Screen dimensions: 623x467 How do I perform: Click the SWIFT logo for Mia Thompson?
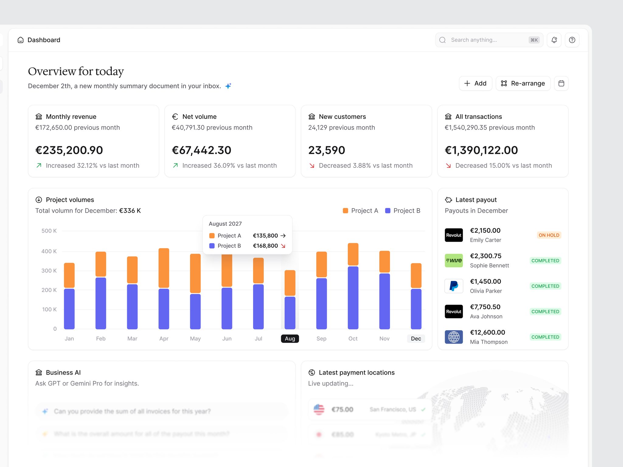click(x=454, y=337)
